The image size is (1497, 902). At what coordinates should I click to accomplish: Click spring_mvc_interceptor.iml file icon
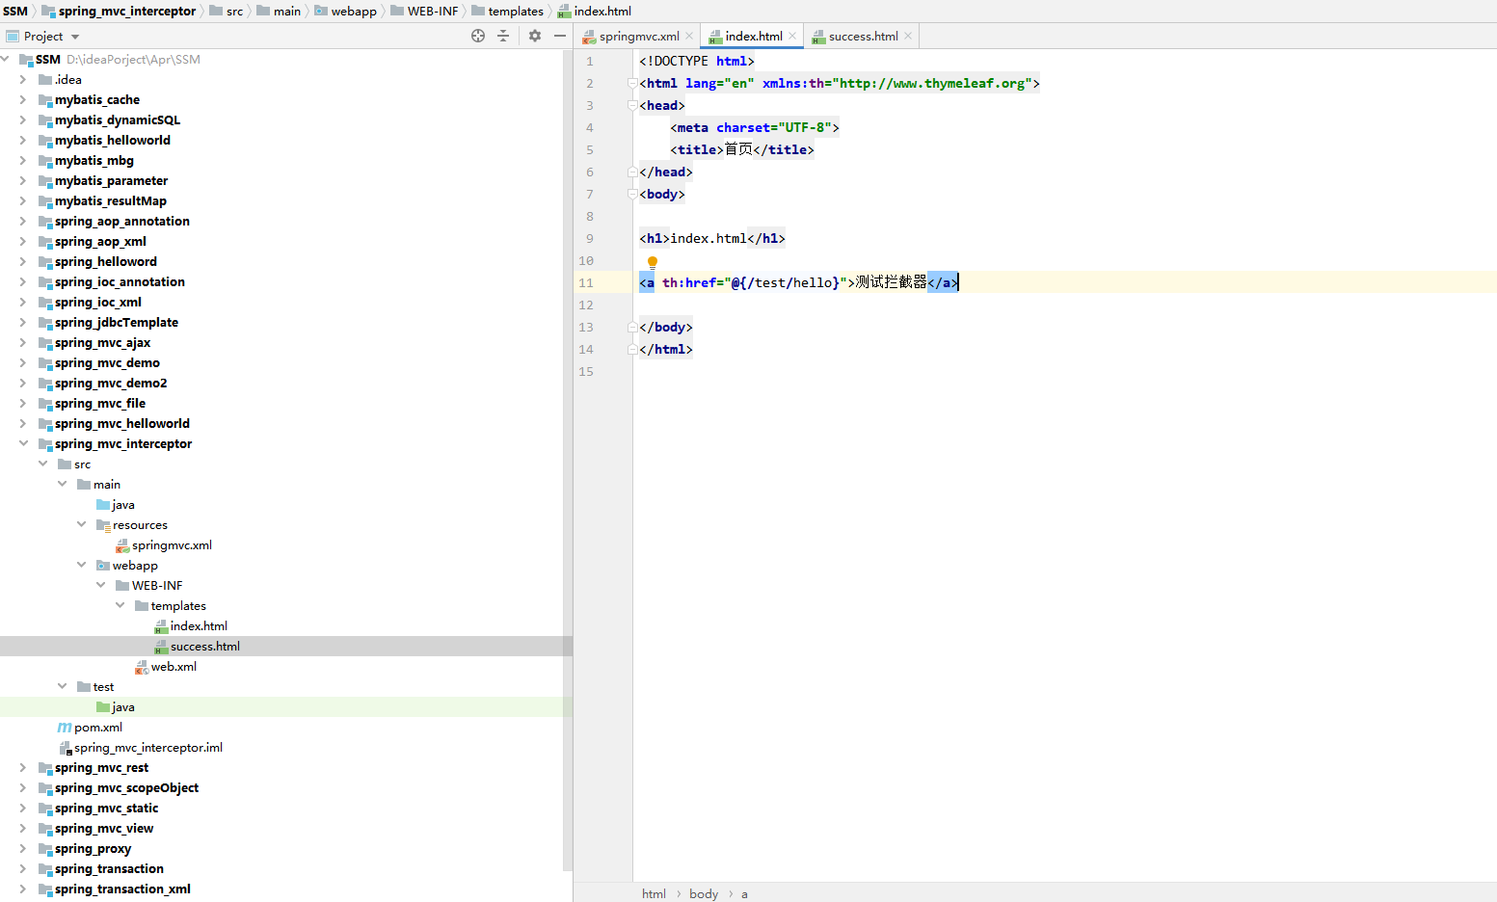pos(65,748)
